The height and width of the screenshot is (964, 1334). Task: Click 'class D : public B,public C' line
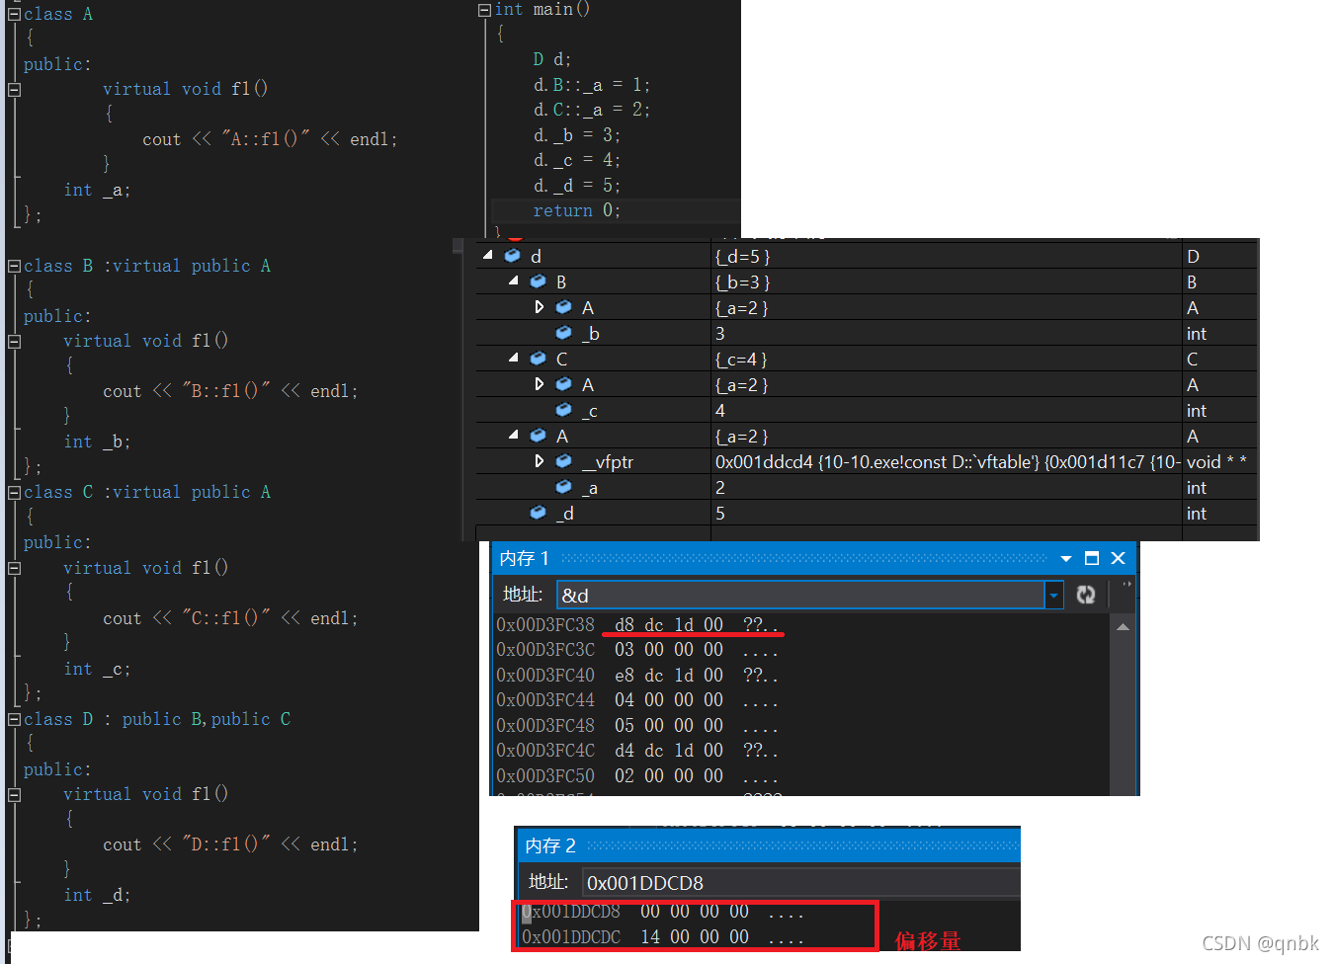click(x=157, y=719)
